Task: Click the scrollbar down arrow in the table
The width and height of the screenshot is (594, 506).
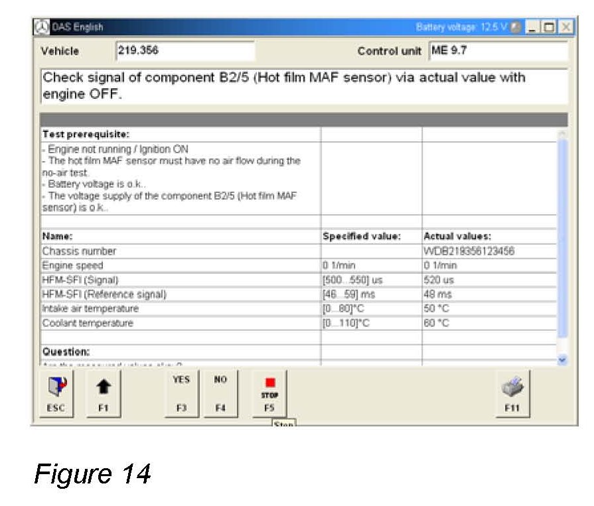Action: [563, 359]
